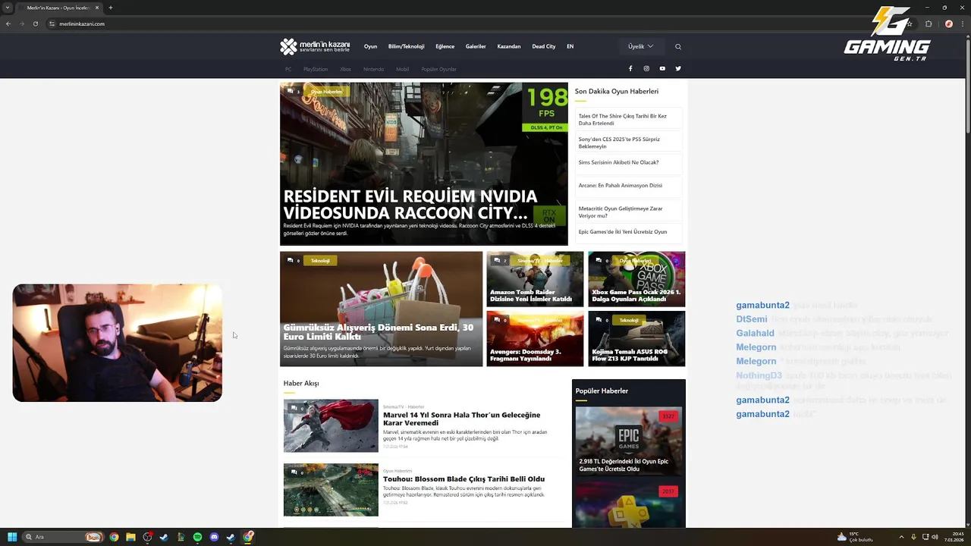
Task: Click the browser forward arrow
Action: pyautogui.click(x=21, y=24)
